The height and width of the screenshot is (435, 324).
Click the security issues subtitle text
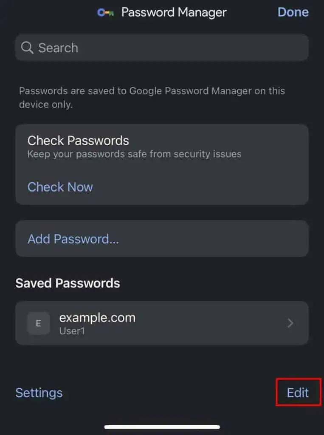coord(135,154)
